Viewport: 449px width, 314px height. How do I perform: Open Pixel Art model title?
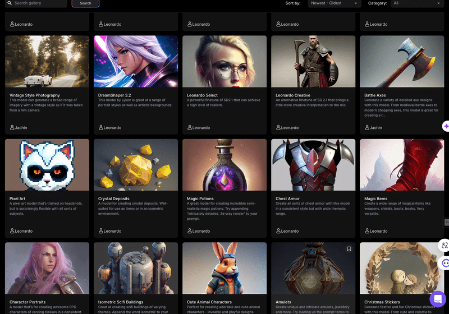point(17,198)
